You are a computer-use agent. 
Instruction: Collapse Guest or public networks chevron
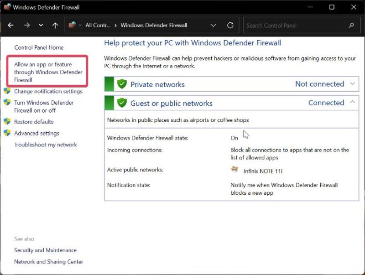point(353,102)
